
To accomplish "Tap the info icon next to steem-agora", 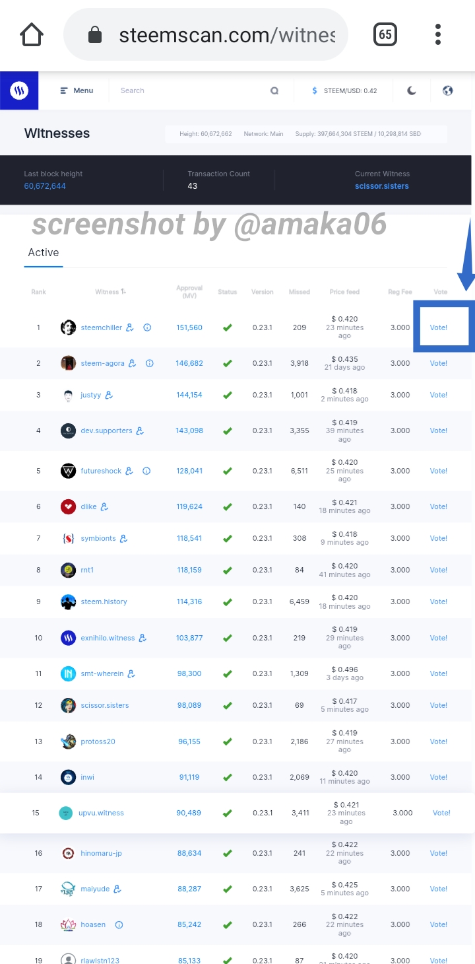I will click(x=149, y=363).
